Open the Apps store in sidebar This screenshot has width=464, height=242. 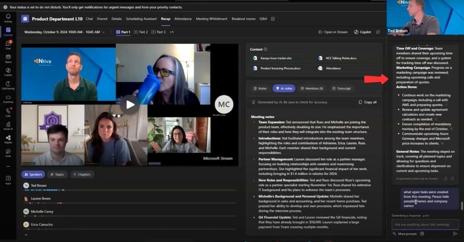pyautogui.click(x=8, y=179)
